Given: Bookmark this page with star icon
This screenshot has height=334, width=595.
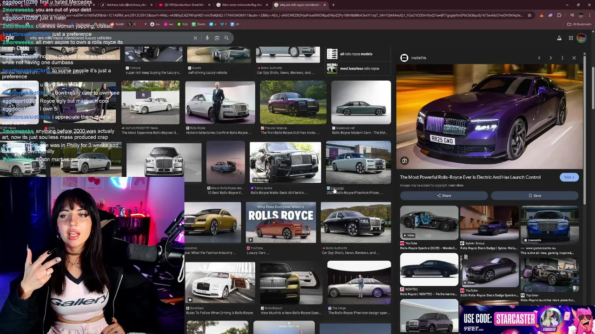Looking at the screenshot, I should point(529,15).
